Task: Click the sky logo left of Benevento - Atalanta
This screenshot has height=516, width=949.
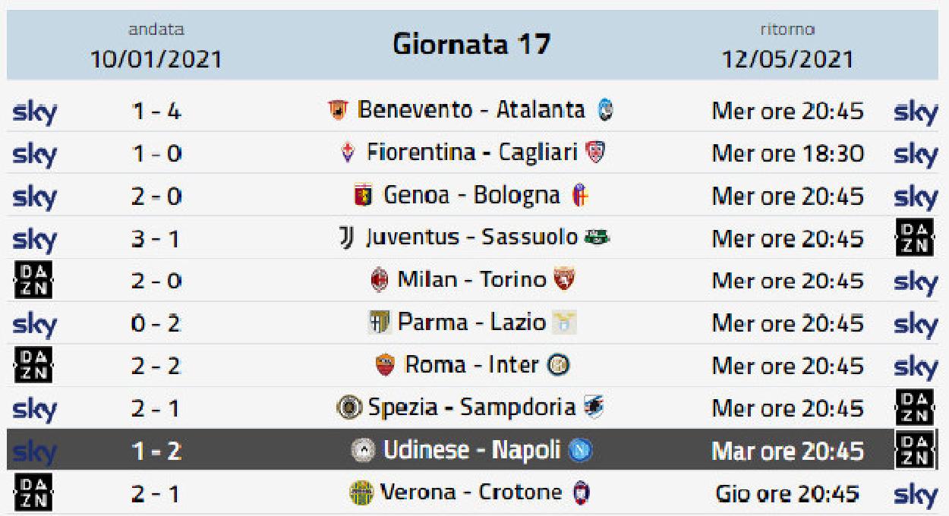Action: (x=35, y=113)
